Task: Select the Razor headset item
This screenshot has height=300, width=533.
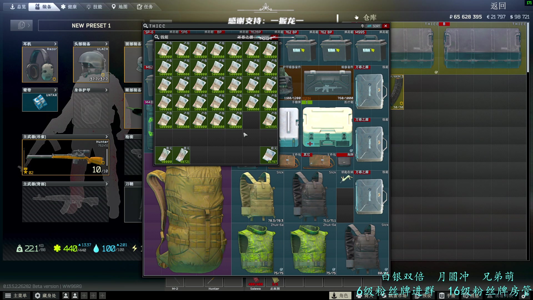Action: (x=40, y=64)
